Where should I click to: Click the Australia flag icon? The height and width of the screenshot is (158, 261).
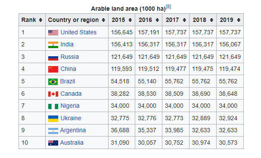click(x=53, y=143)
